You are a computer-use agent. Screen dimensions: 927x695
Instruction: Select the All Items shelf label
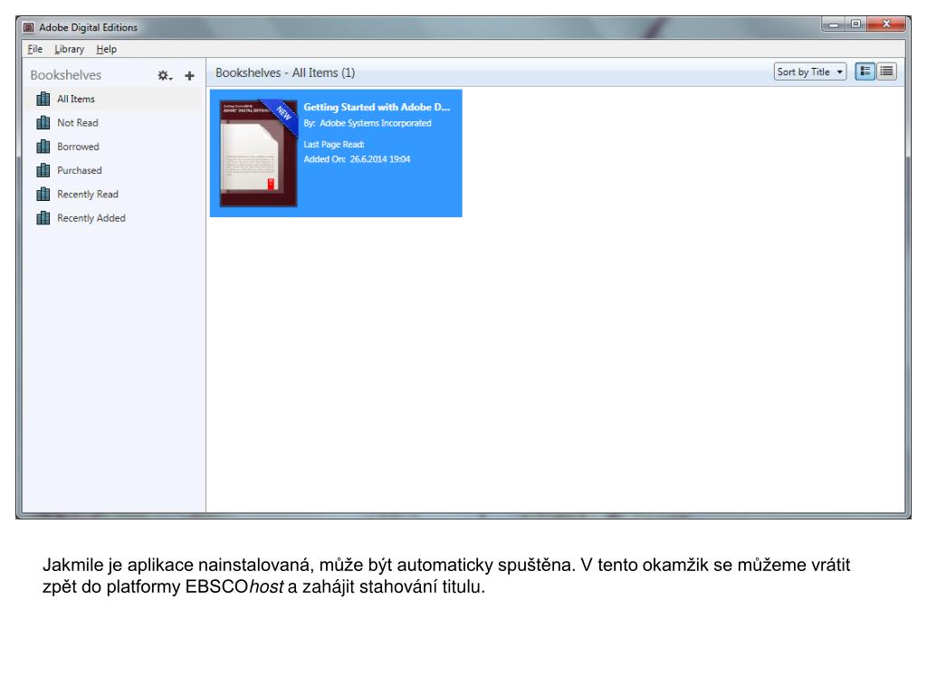(76, 99)
